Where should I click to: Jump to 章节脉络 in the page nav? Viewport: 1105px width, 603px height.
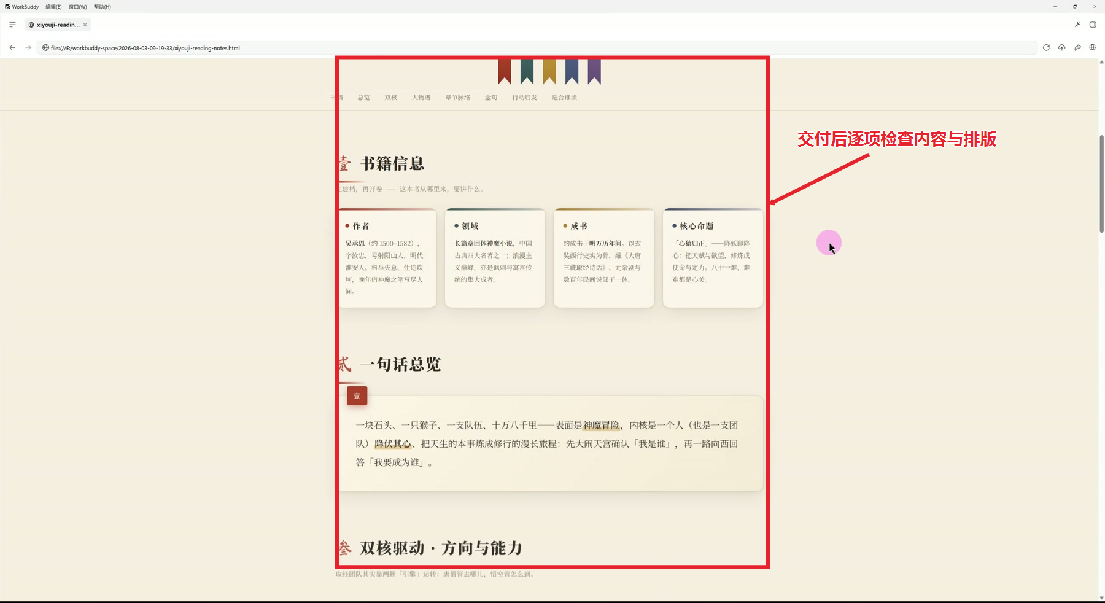pos(458,98)
